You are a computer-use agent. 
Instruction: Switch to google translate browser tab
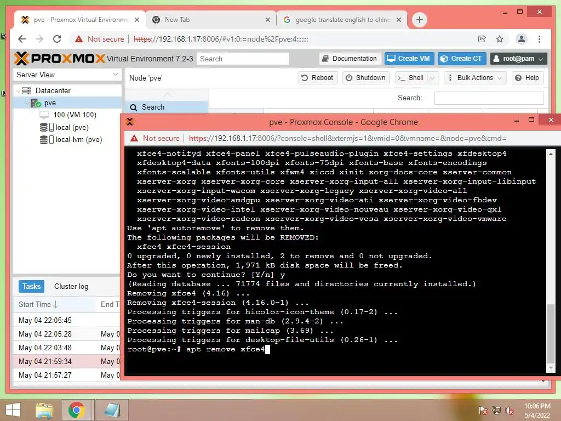pos(342,20)
